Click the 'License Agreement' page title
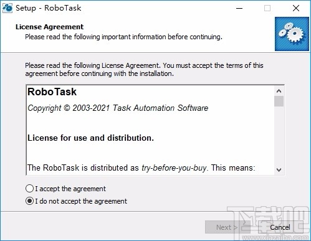Screen dimensions: 311x241 coord(49,27)
